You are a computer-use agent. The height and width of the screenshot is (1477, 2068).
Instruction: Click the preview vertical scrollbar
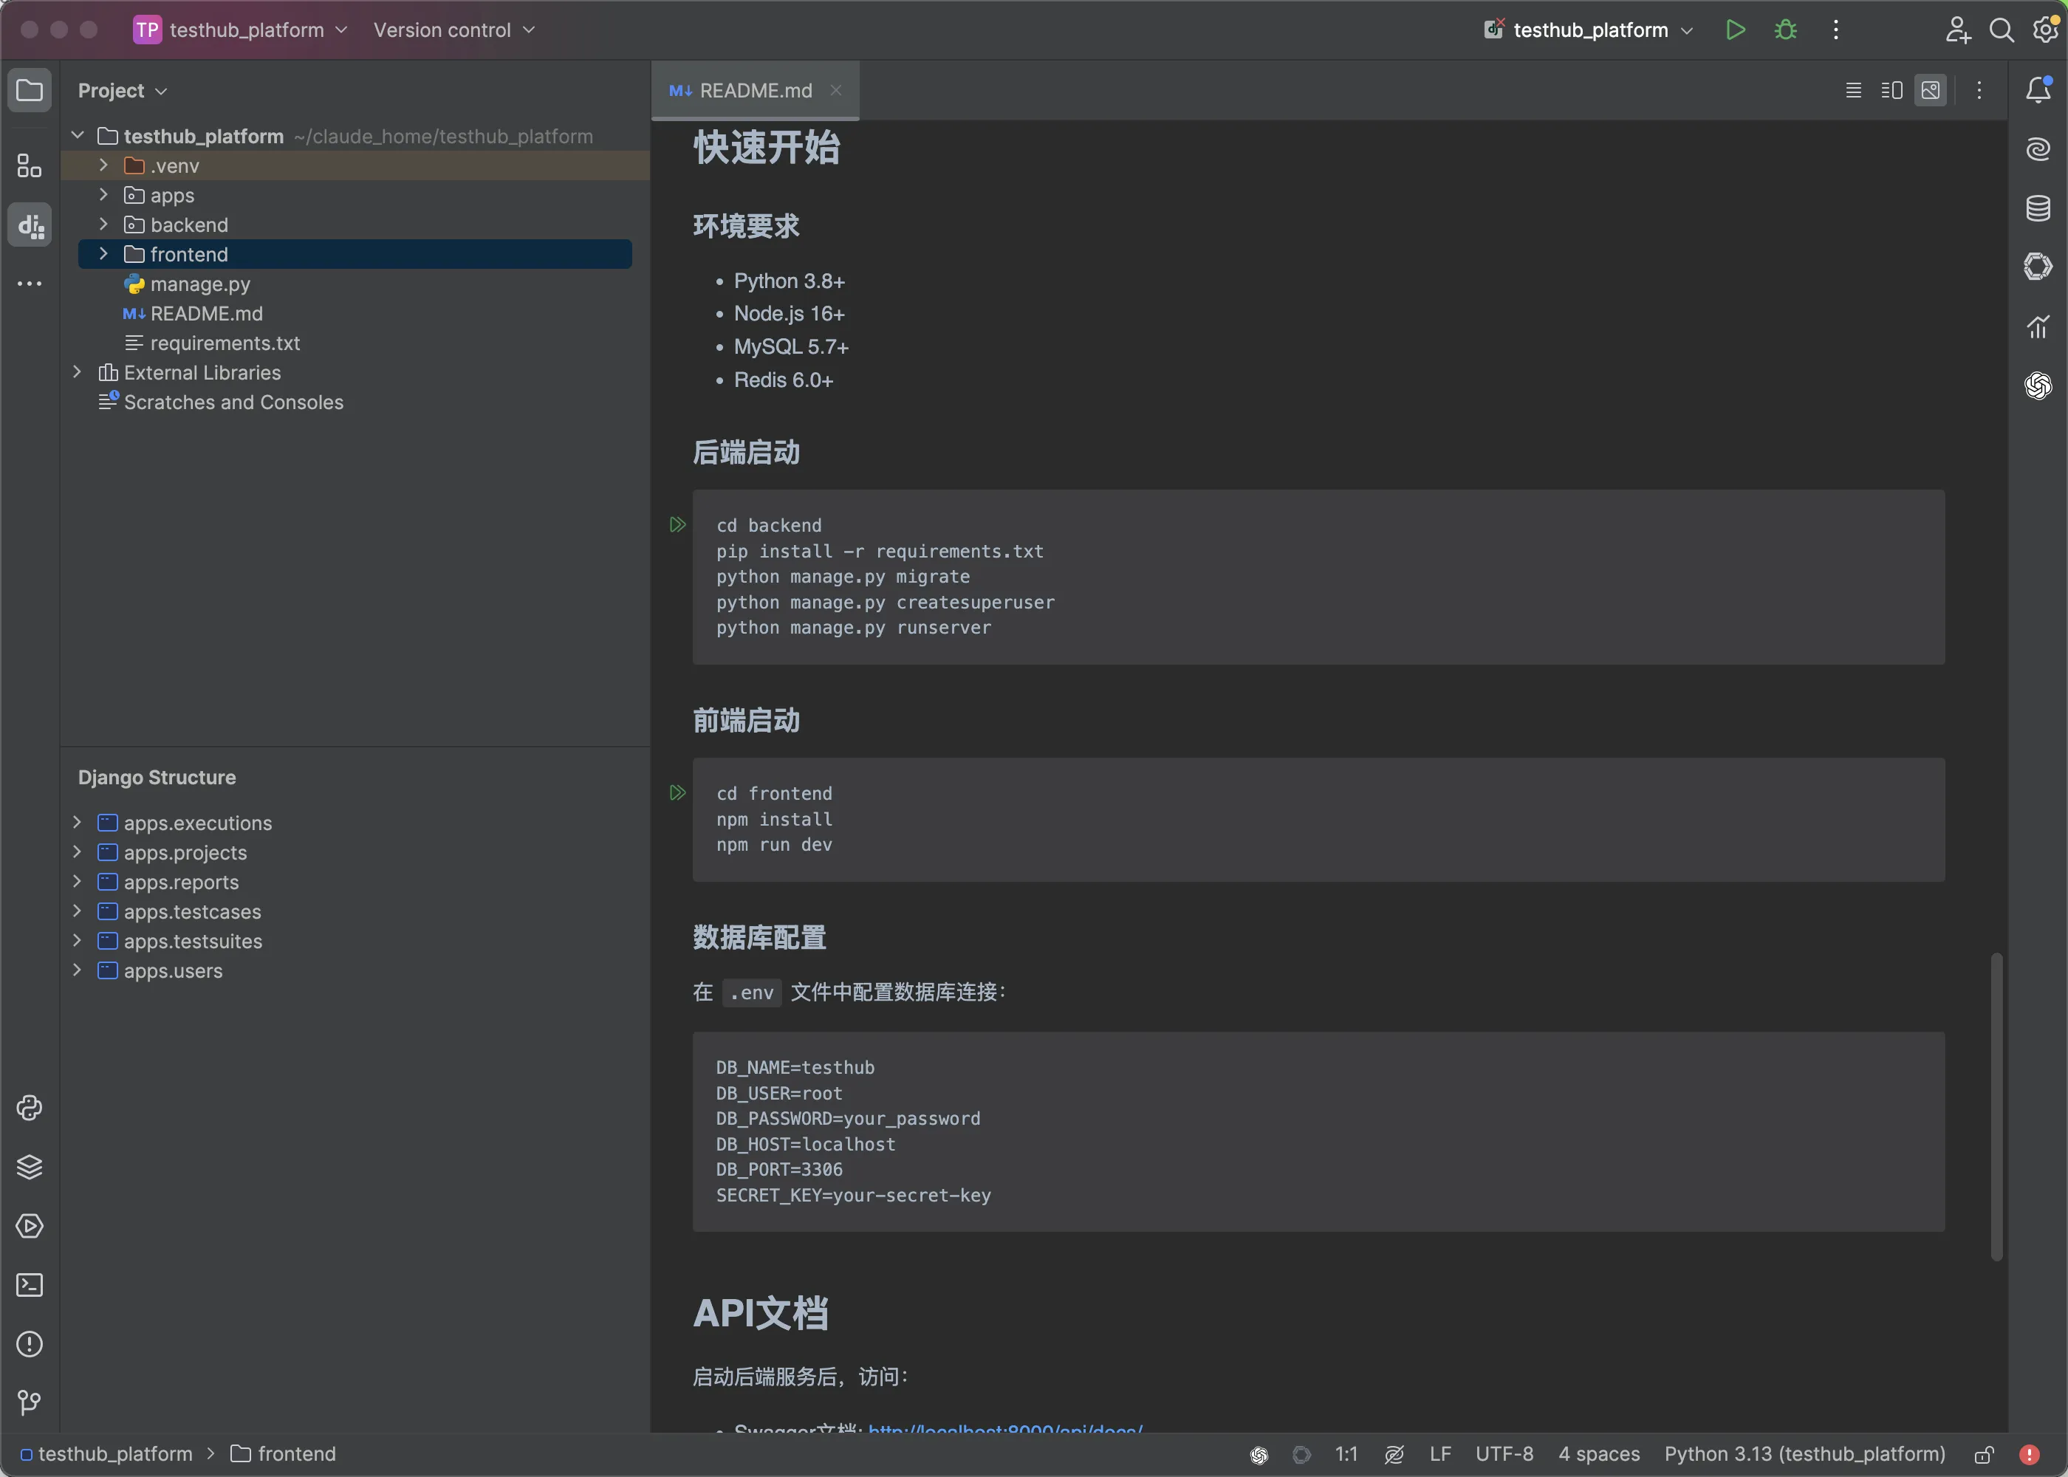(1996, 1106)
